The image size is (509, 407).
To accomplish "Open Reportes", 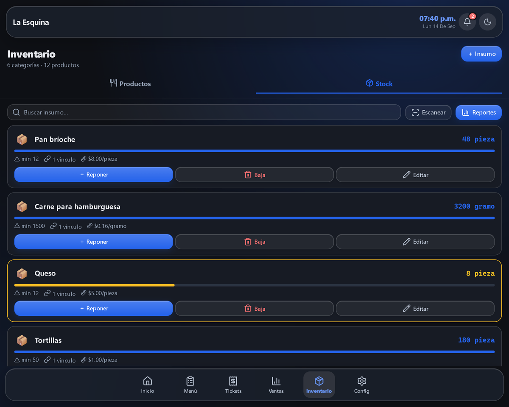I will (478, 112).
